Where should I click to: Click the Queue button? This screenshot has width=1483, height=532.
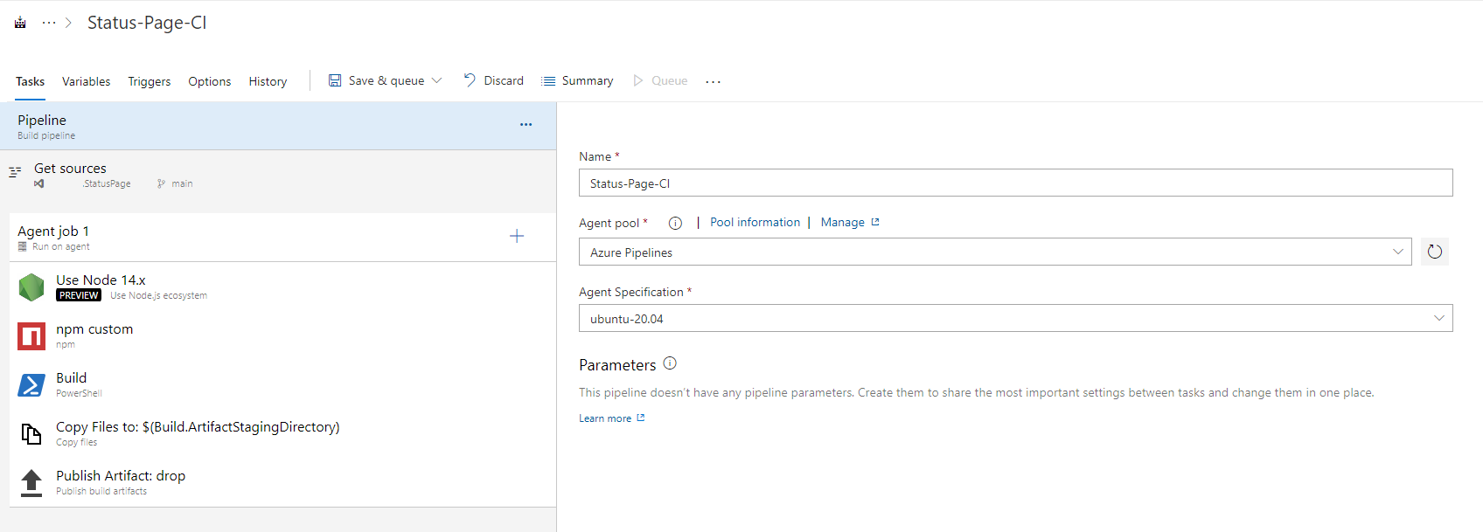(x=660, y=80)
